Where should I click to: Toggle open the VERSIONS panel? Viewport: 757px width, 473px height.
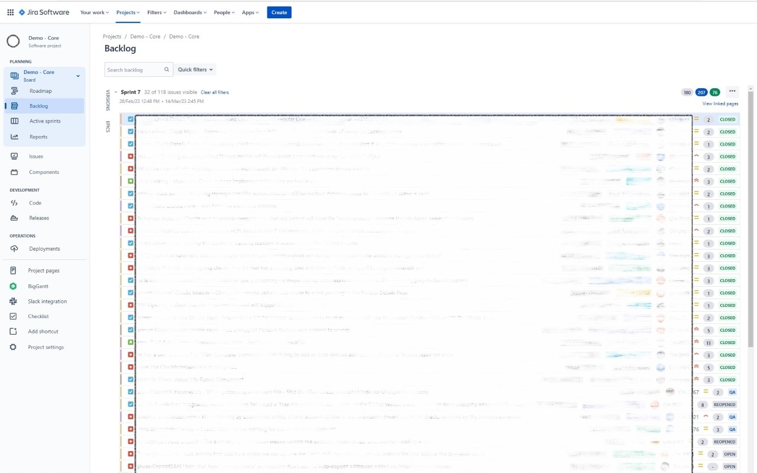pyautogui.click(x=107, y=99)
